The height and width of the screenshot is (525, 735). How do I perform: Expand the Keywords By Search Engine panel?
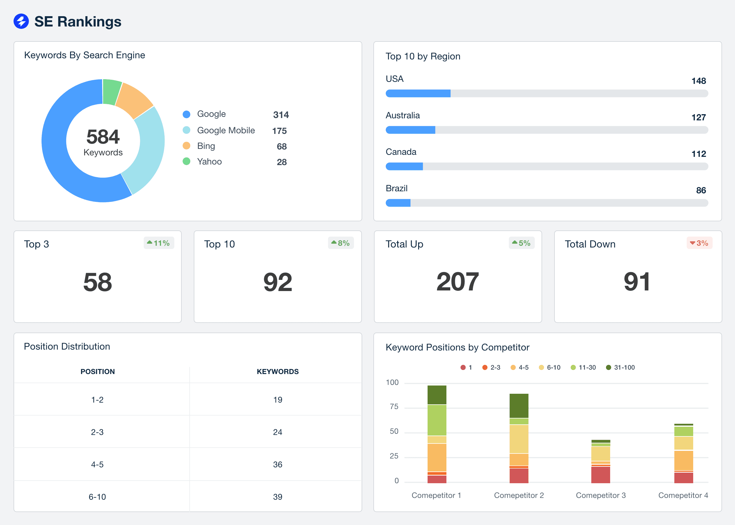click(x=85, y=55)
